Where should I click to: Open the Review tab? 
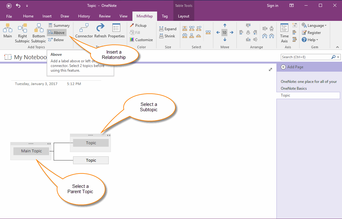point(105,16)
